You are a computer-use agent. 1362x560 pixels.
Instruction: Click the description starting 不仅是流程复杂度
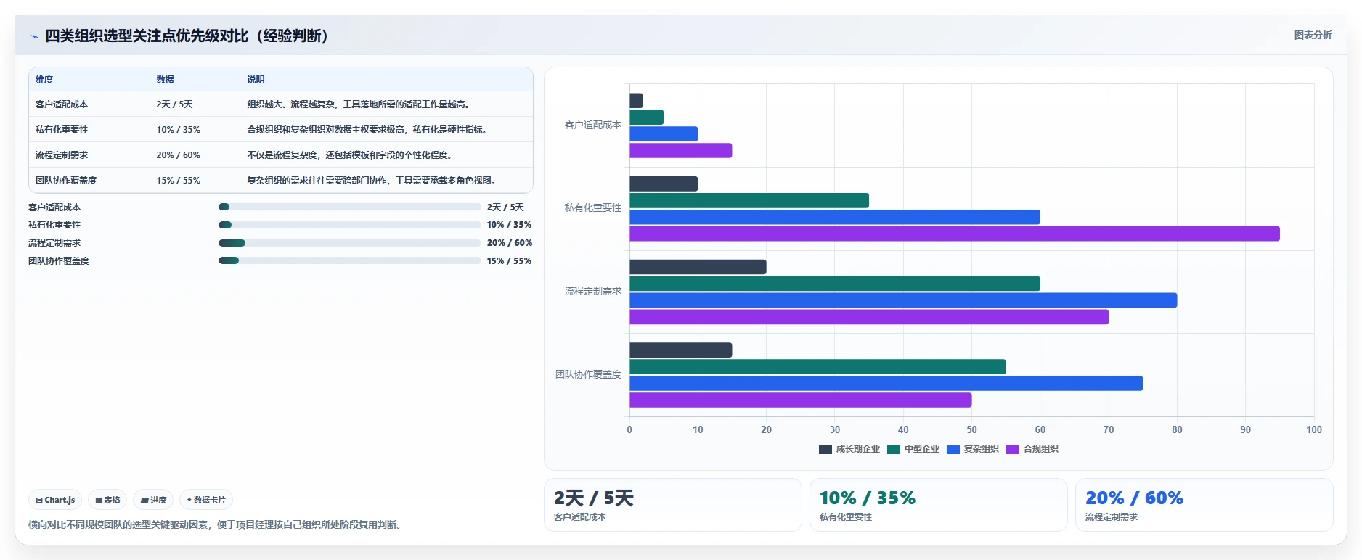pos(351,155)
